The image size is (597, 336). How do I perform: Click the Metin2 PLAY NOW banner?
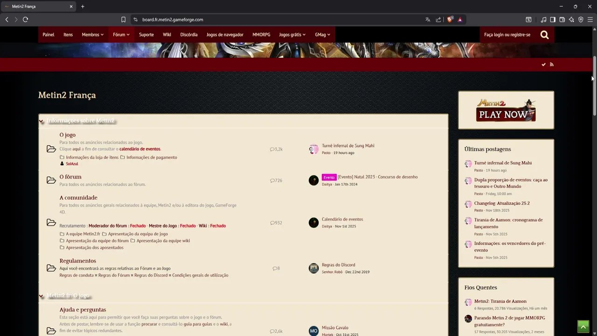point(506,110)
